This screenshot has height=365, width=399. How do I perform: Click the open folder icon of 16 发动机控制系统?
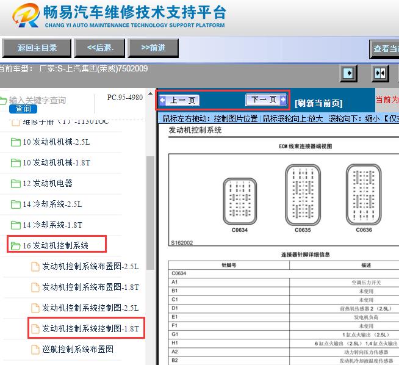[15, 246]
